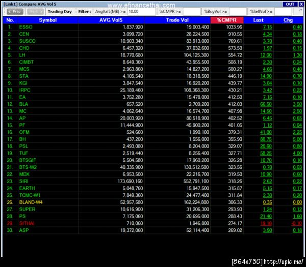Viewport: 306px width, 267px height.
Task: Select the OFM symbol
Action: (24, 132)
